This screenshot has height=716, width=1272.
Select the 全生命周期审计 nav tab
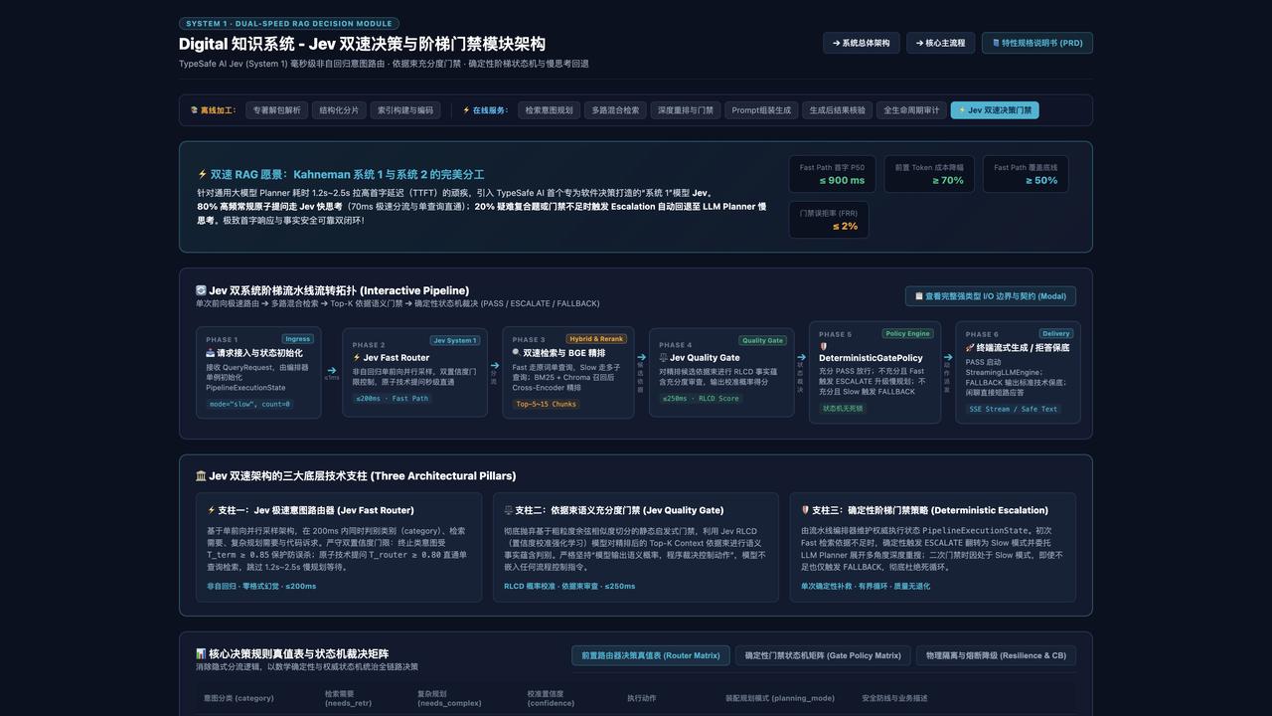912,110
